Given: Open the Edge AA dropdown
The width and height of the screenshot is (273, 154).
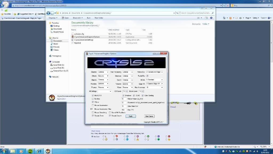Looking at the screenshot, I should click(154, 84).
